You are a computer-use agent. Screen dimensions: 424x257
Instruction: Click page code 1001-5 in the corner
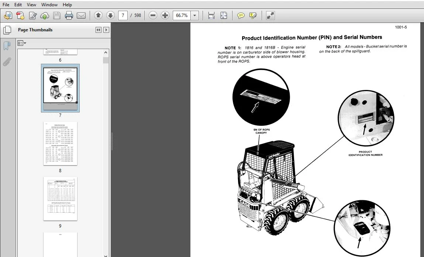[401, 27]
